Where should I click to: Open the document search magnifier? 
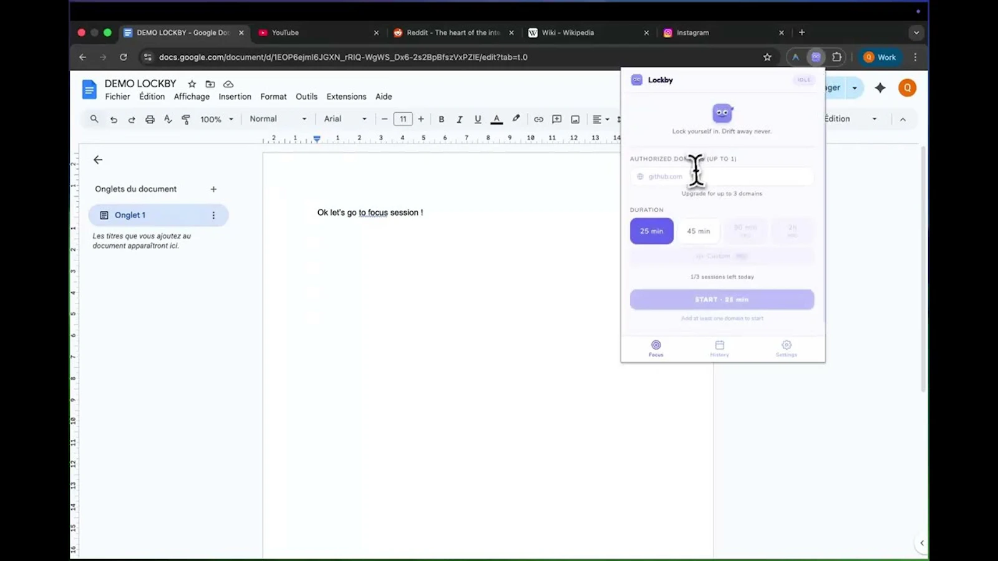[x=94, y=118]
